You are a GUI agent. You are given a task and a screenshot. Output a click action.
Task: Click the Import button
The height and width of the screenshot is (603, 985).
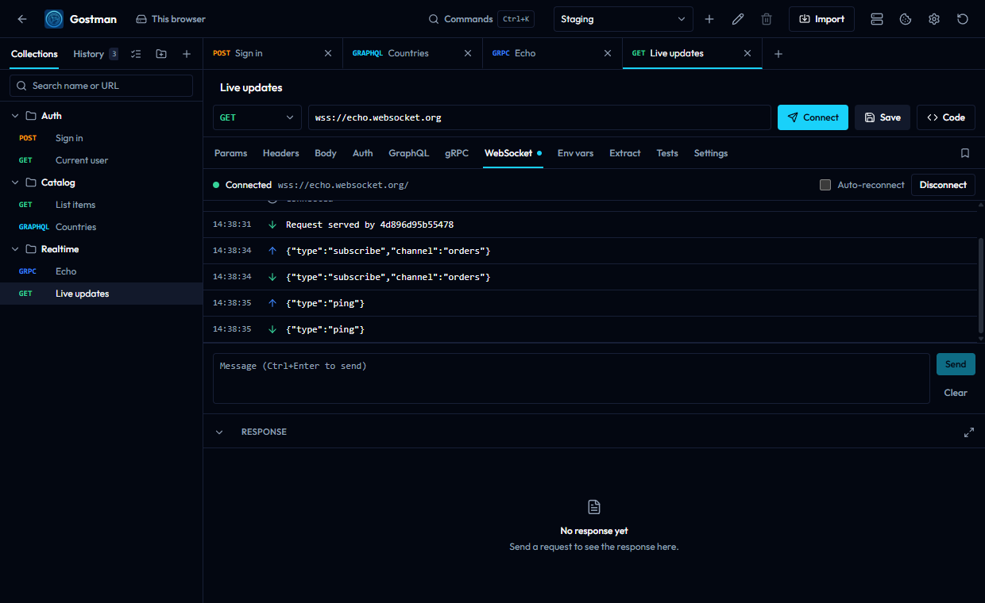pos(821,19)
